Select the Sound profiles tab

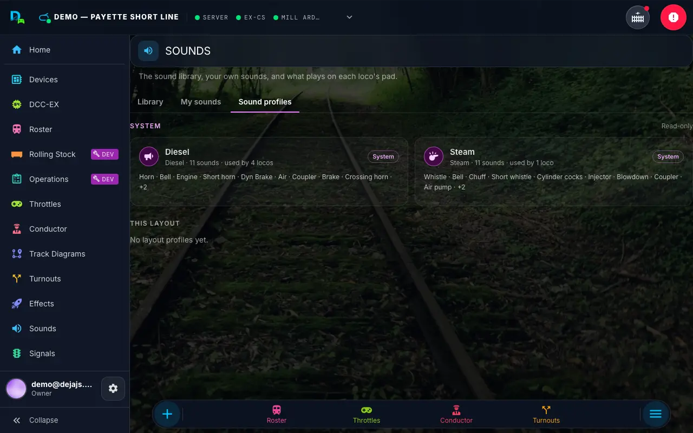click(x=265, y=102)
